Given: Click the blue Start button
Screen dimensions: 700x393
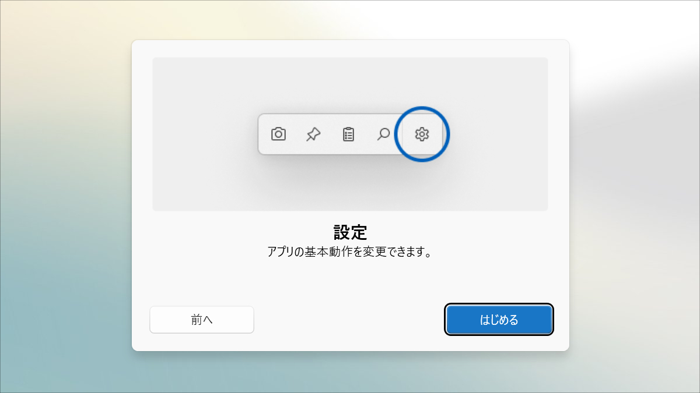Looking at the screenshot, I should point(499,319).
